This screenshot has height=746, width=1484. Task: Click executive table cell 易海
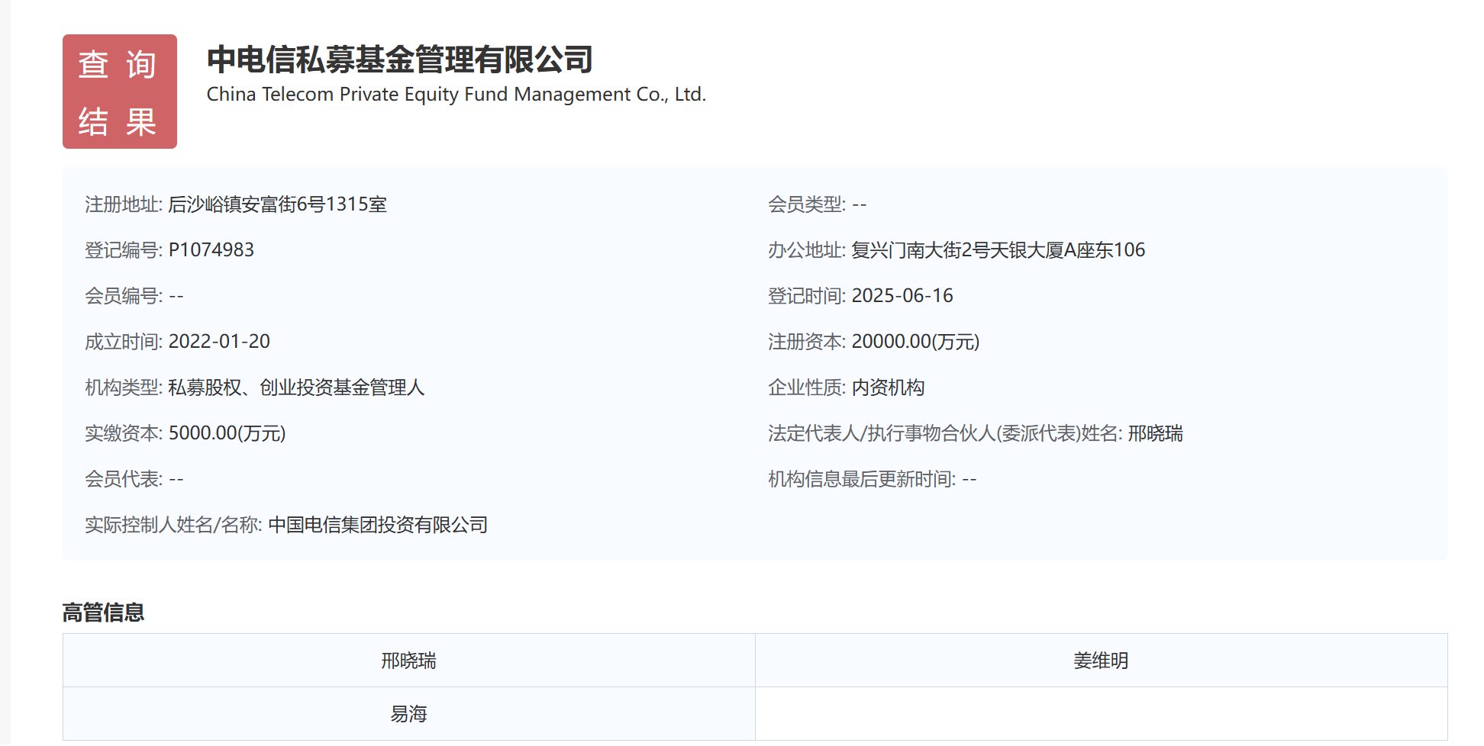coord(409,714)
